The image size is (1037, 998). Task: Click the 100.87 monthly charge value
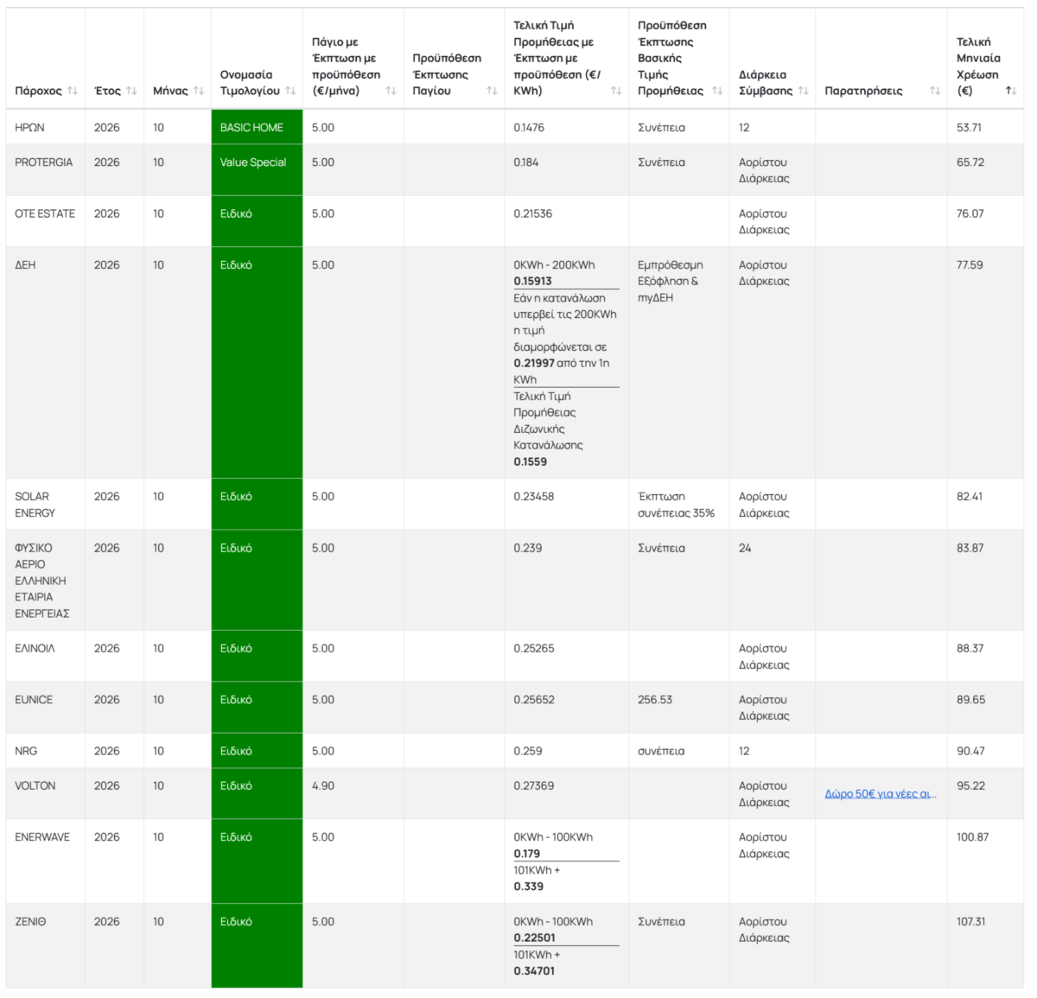point(973,837)
